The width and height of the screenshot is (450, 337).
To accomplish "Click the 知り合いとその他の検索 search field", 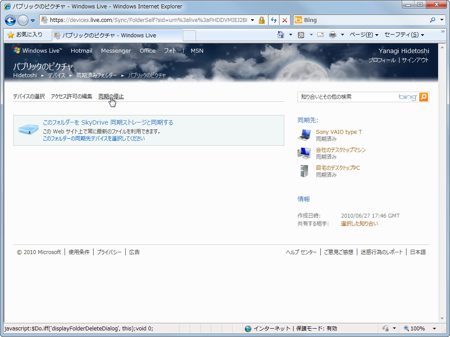I will coord(347,97).
